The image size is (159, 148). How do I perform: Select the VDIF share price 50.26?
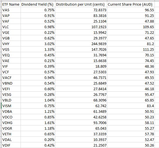[x=131, y=145]
